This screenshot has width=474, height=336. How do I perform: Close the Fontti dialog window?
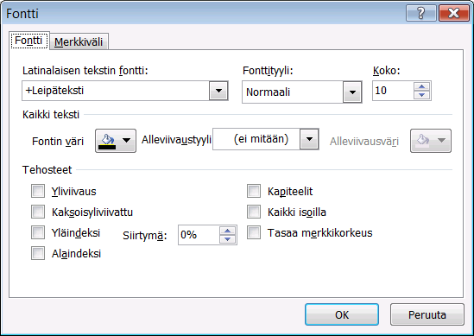point(454,13)
